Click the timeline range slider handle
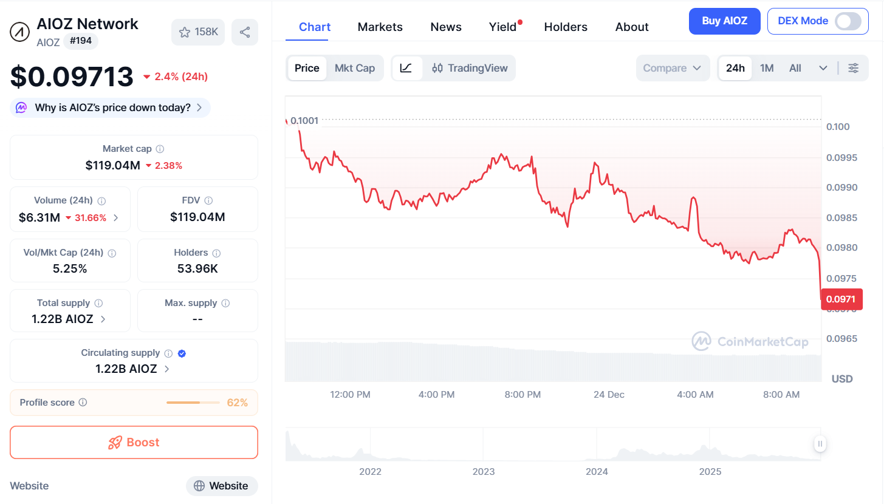Image resolution: width=884 pixels, height=504 pixels. point(820,444)
